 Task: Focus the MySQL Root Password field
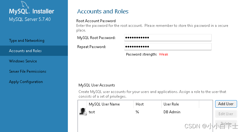[168, 37]
